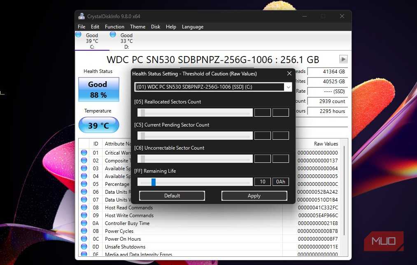Click the CrystalDiskInfo title bar app icon

(x=82, y=16)
